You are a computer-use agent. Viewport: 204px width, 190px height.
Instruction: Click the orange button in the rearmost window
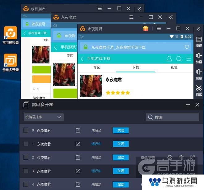(x=41, y=79)
